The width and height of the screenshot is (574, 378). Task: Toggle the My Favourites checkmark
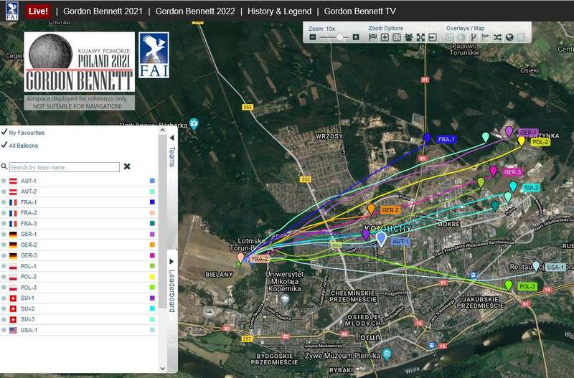tap(4, 133)
